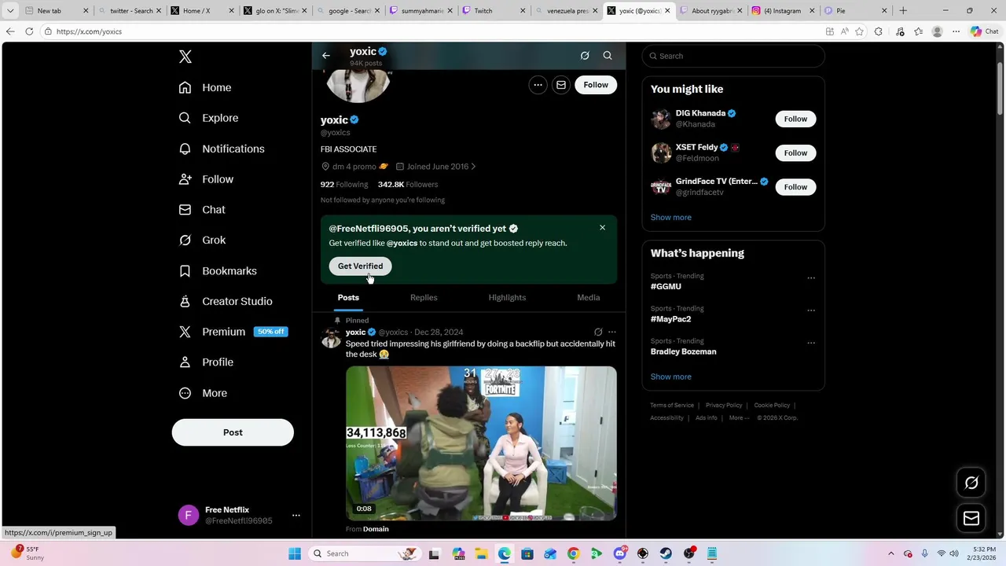
Task: Expand the More menu in the sidebar
Action: coord(203,393)
